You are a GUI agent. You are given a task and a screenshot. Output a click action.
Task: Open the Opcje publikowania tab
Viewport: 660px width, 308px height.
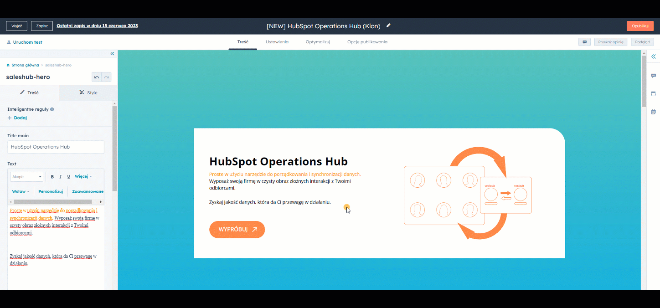pos(367,42)
